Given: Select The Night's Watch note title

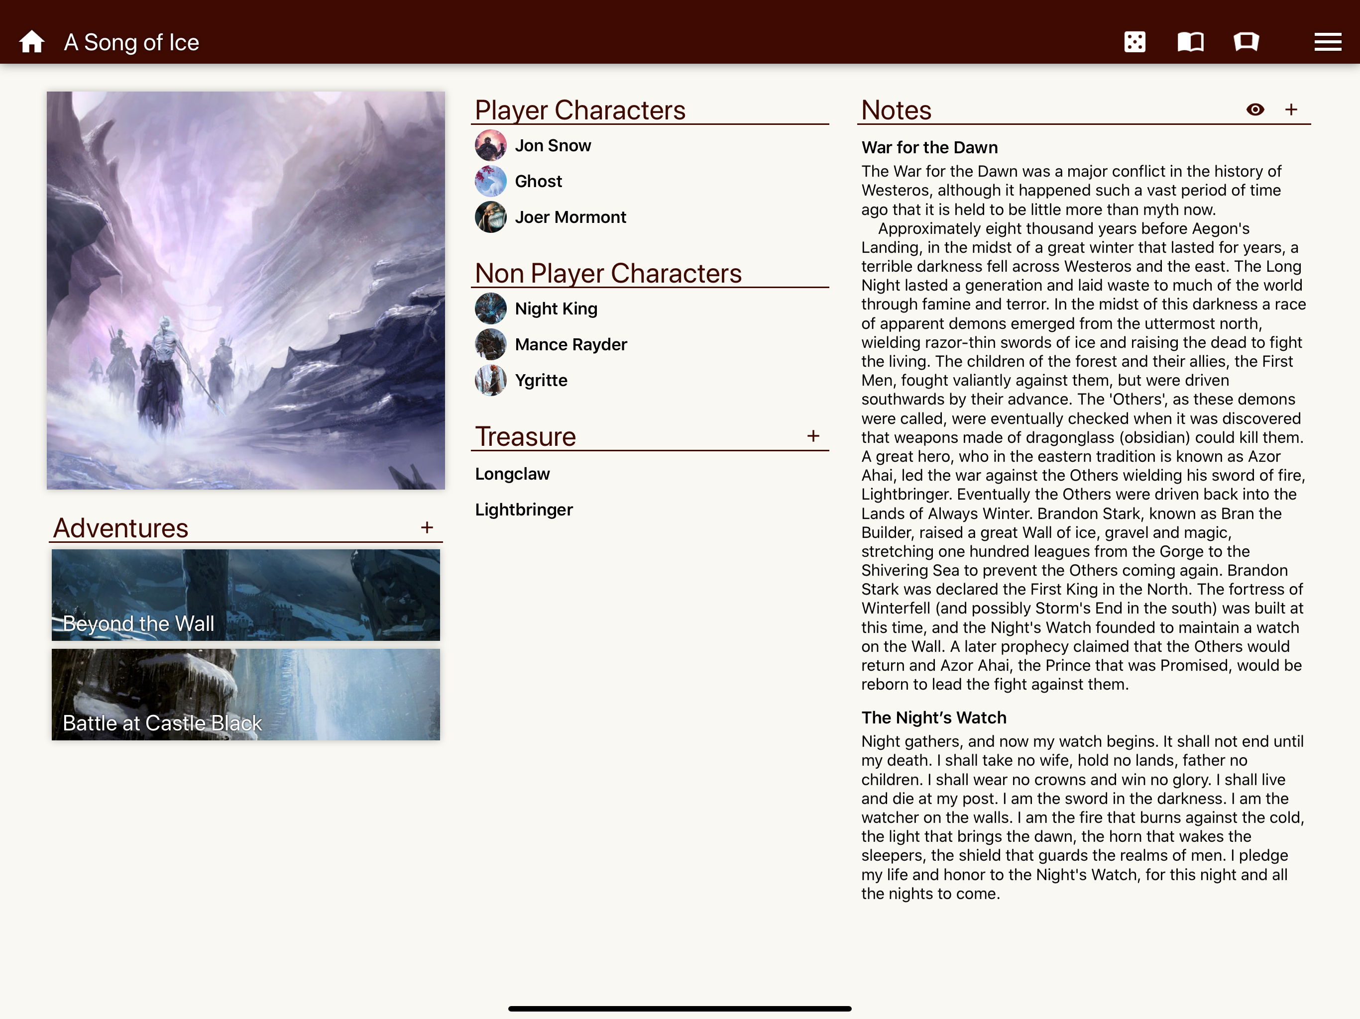Looking at the screenshot, I should [933, 717].
